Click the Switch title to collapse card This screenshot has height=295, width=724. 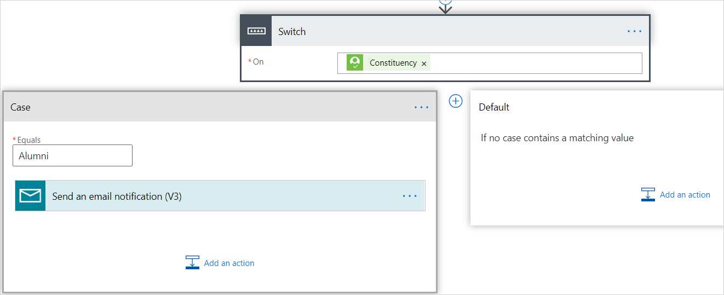[x=292, y=32]
